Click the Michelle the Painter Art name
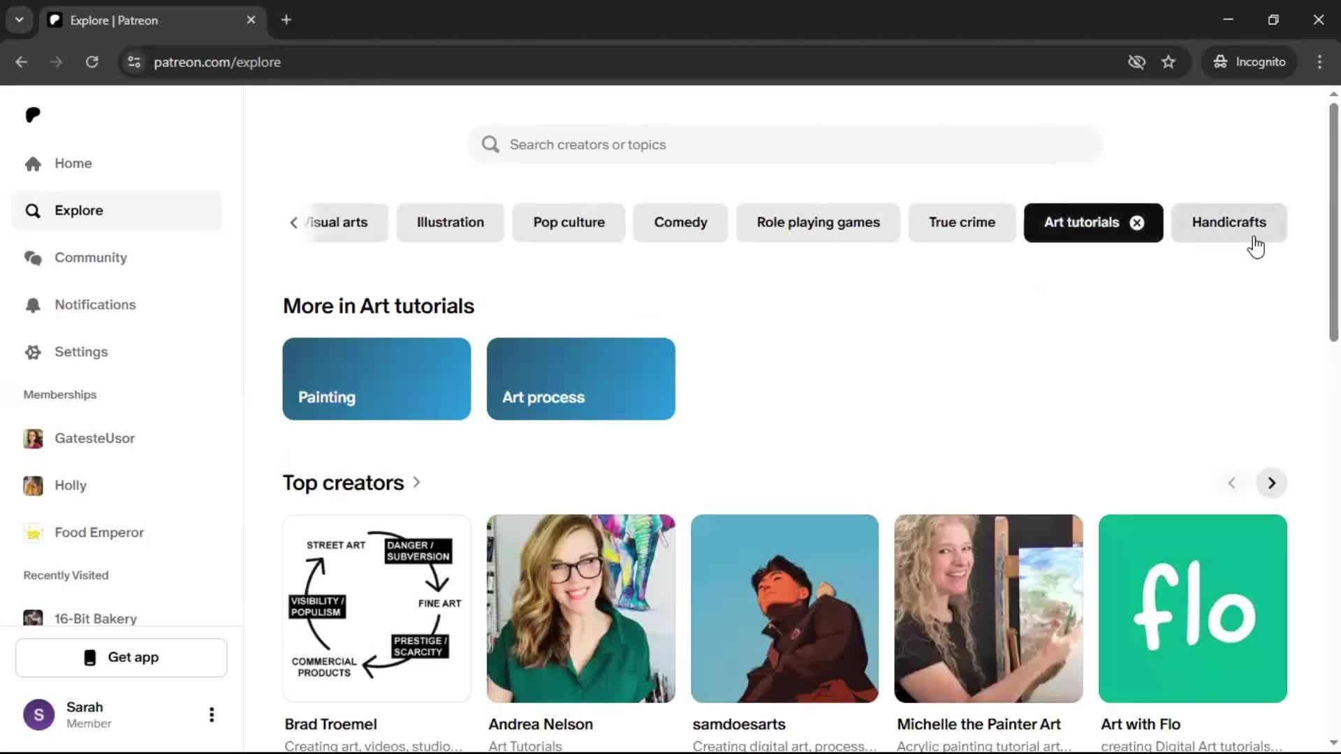The height and width of the screenshot is (754, 1341). (979, 725)
